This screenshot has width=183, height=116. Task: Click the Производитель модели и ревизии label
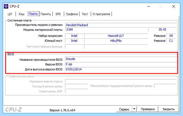pyautogui.click(x=39, y=25)
